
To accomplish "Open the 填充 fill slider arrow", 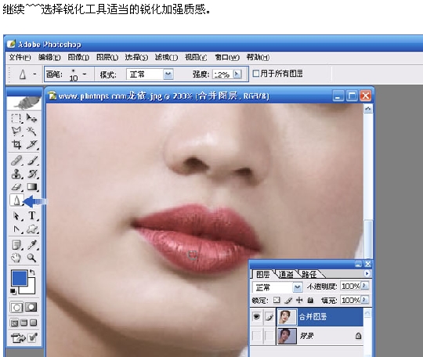I will (x=364, y=300).
